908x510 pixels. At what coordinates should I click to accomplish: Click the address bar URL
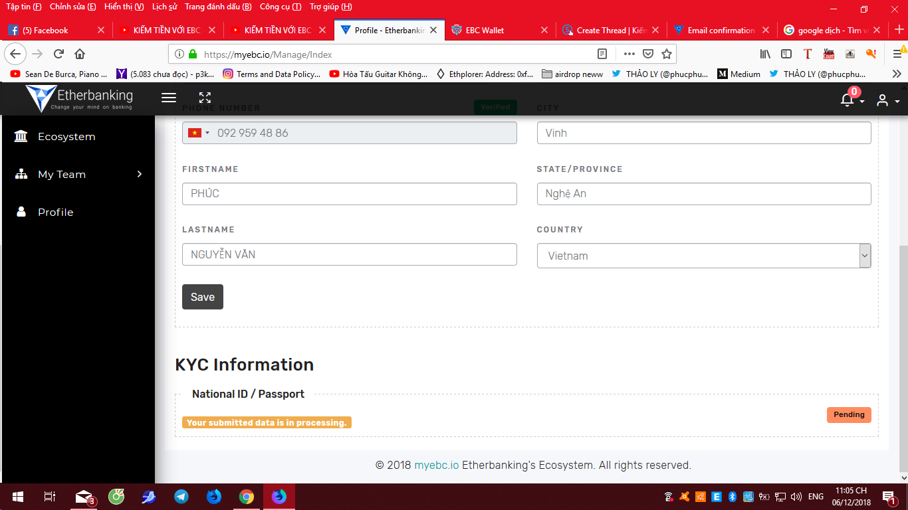(268, 54)
